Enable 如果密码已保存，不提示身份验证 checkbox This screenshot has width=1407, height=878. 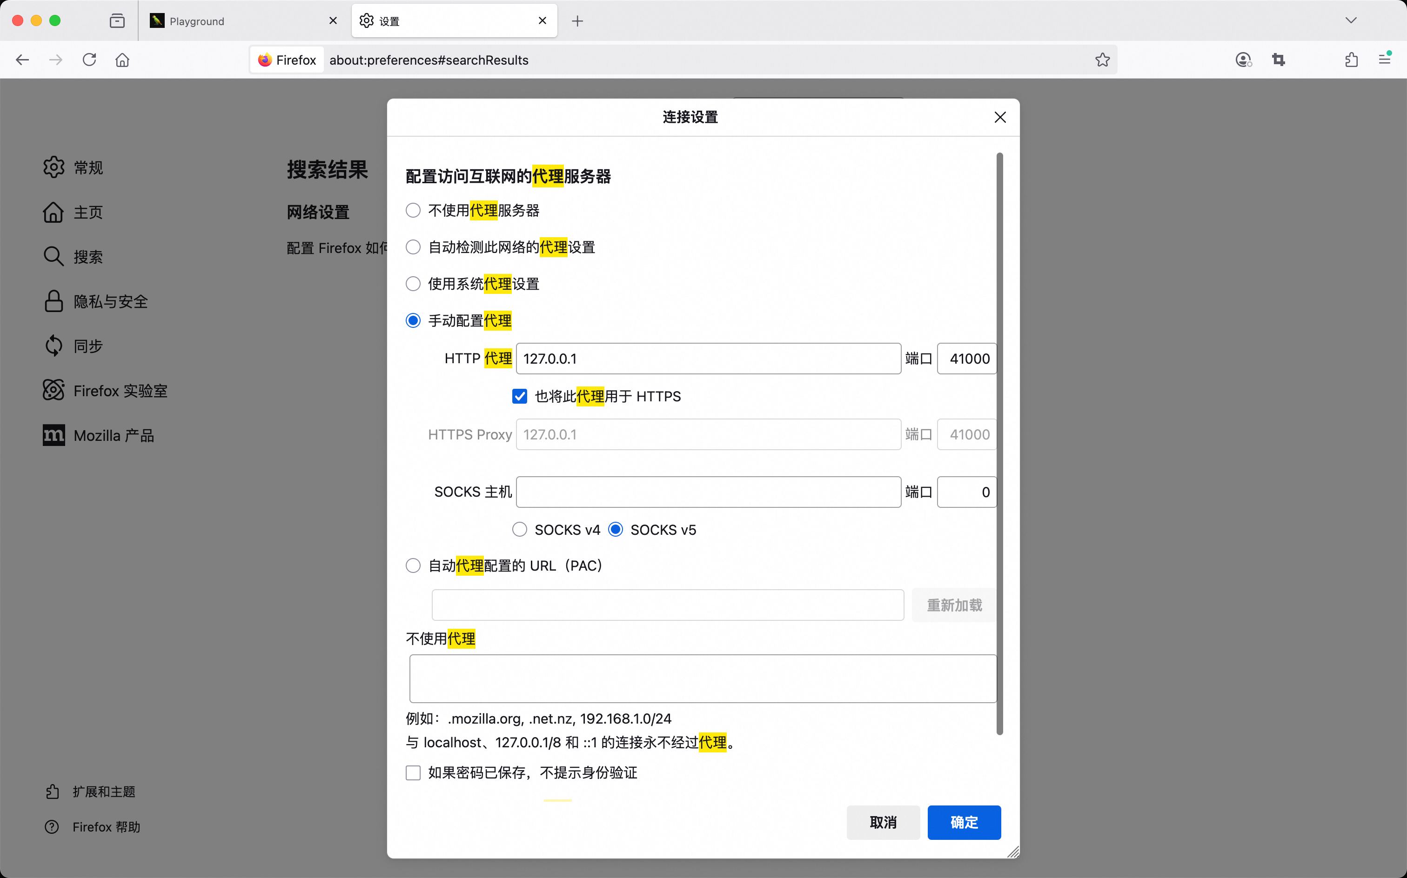coord(413,773)
